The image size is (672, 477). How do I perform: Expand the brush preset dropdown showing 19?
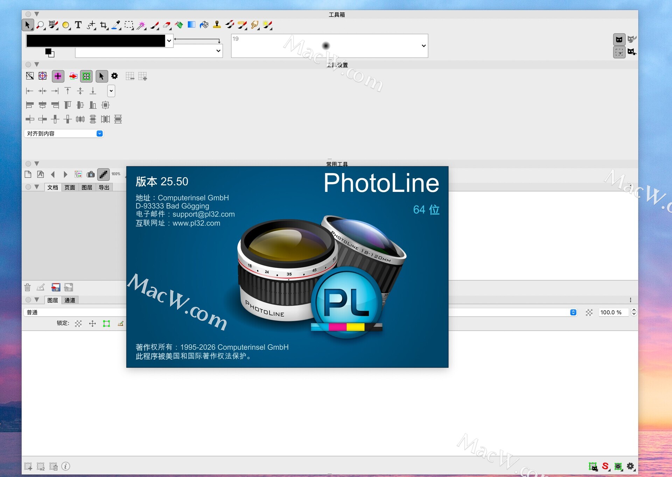(423, 46)
